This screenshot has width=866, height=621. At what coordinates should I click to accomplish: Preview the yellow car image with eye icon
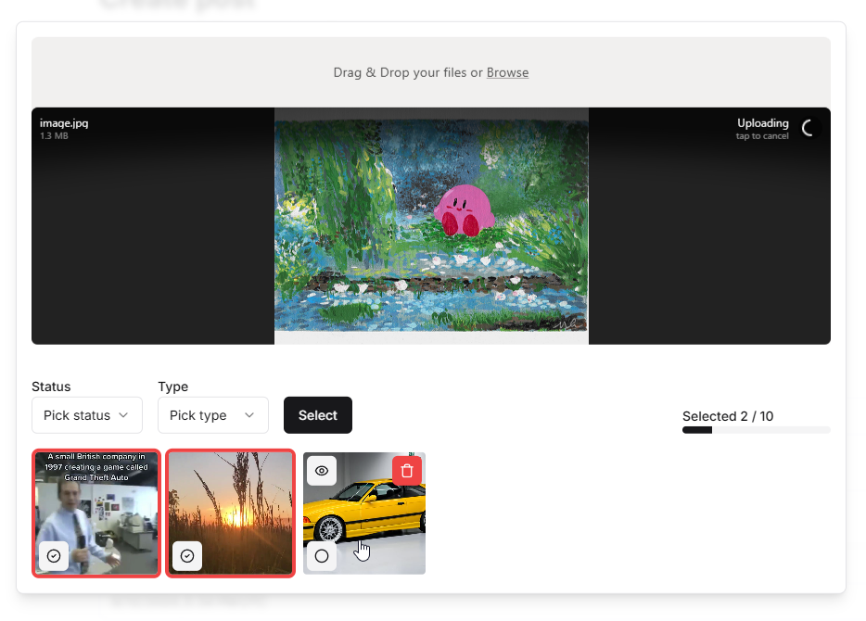322,471
